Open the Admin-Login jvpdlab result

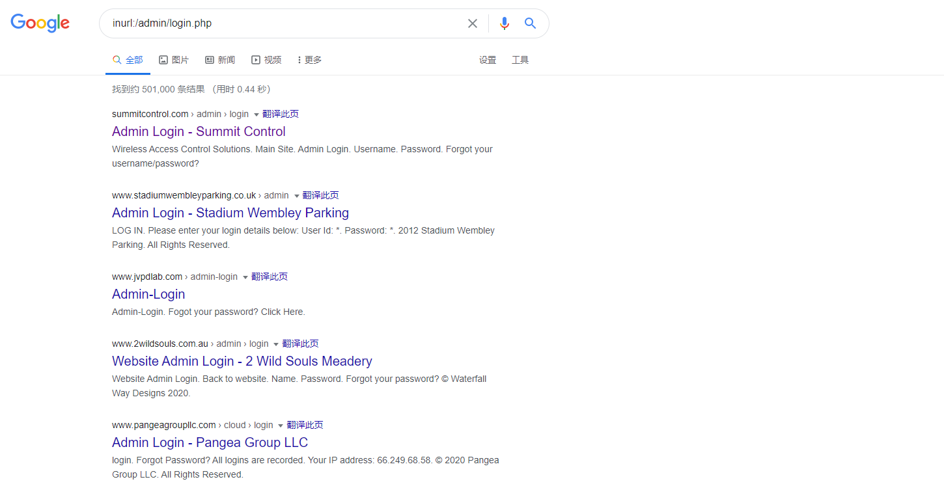tap(148, 294)
